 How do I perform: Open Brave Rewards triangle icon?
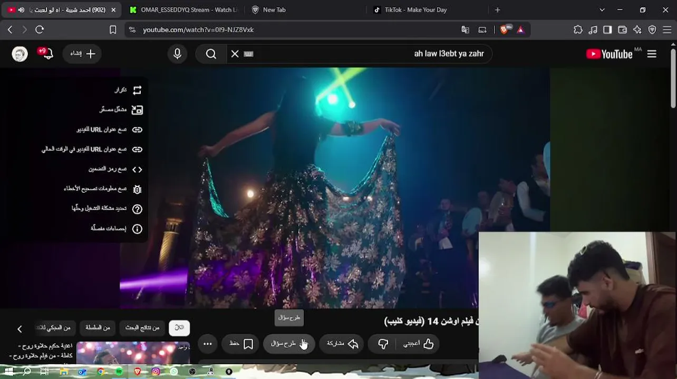click(520, 30)
